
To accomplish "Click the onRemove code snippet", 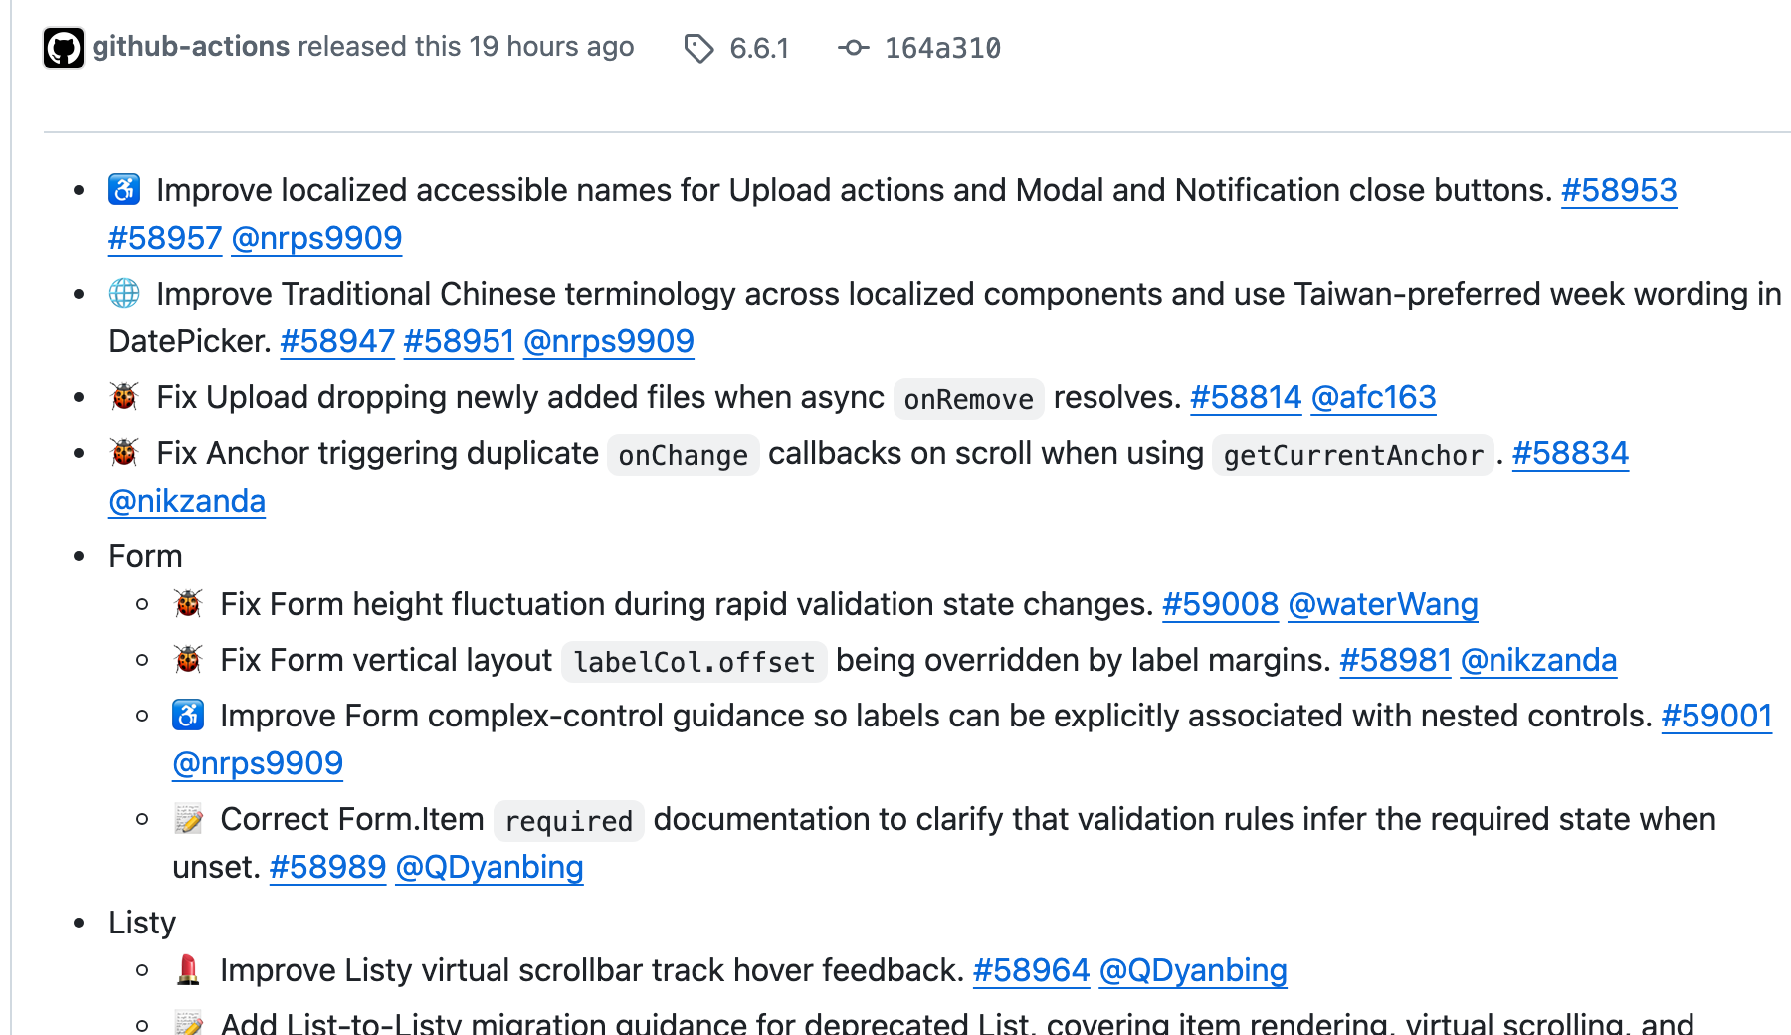I will [x=968, y=399].
